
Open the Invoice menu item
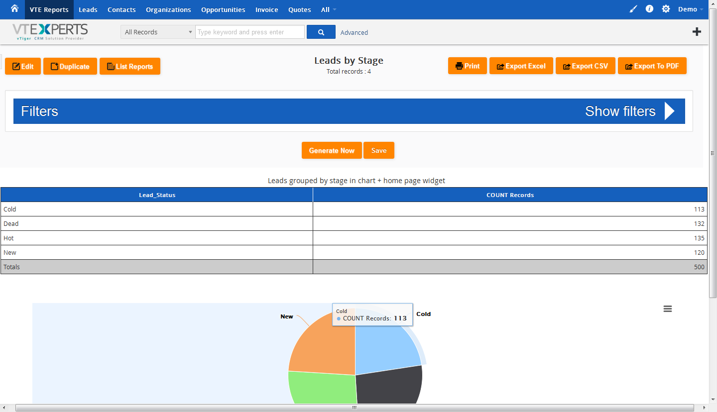267,9
